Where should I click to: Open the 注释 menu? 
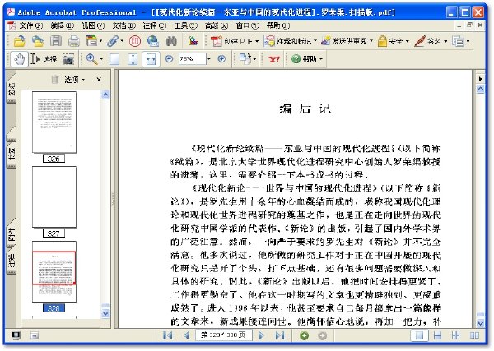click(155, 25)
